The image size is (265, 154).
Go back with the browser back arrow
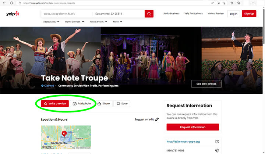click(x=4, y=3)
